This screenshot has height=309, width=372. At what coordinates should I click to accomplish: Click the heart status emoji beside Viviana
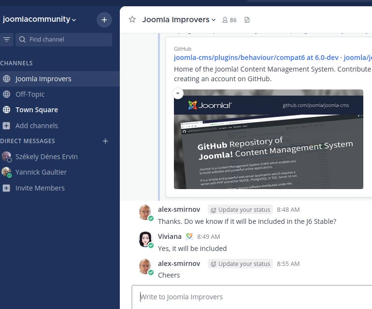pos(189,236)
